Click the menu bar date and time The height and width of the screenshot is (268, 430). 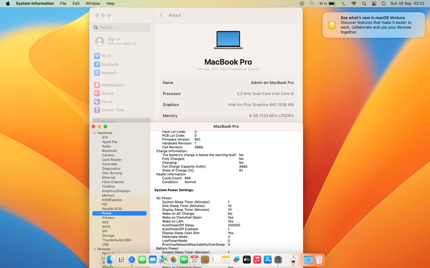click(407, 4)
